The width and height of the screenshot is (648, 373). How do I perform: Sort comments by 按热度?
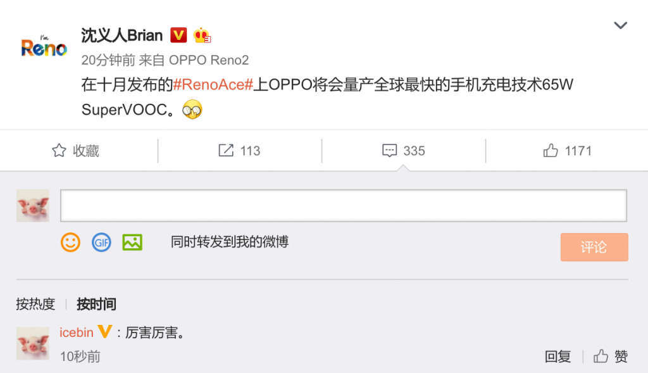click(x=35, y=305)
